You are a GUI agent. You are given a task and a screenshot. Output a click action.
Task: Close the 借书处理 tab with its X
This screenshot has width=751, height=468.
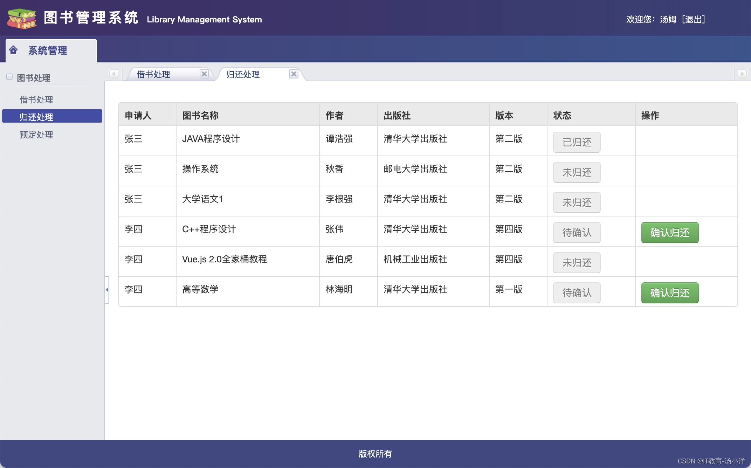tap(204, 74)
